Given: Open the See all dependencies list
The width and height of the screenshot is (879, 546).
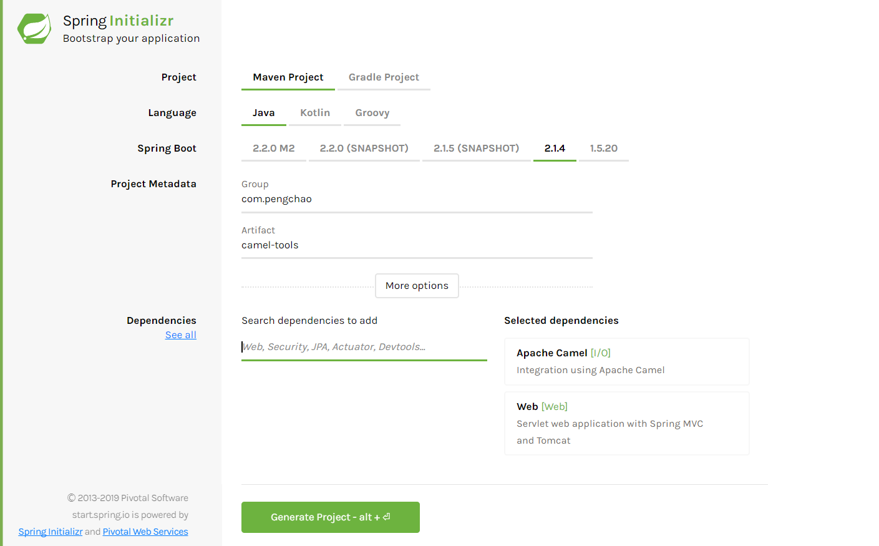Looking at the screenshot, I should pos(180,334).
